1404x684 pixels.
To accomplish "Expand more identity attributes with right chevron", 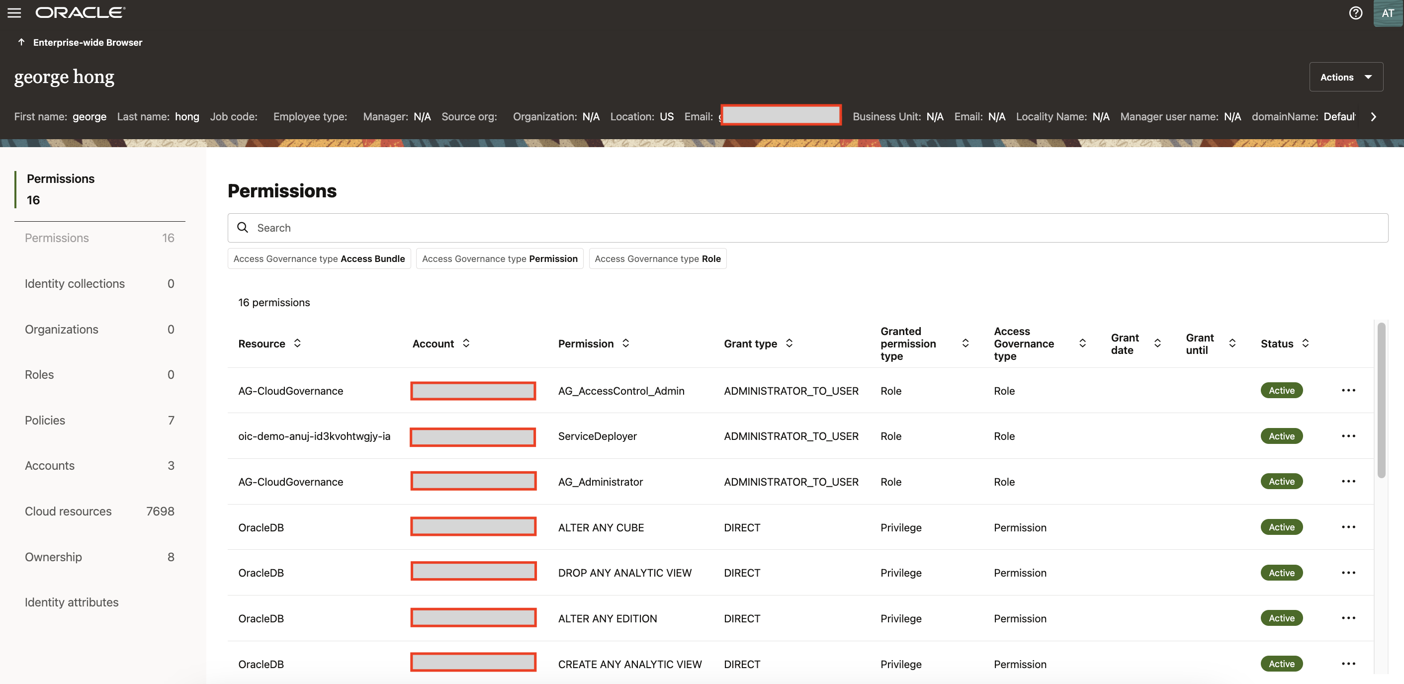I will (1374, 116).
